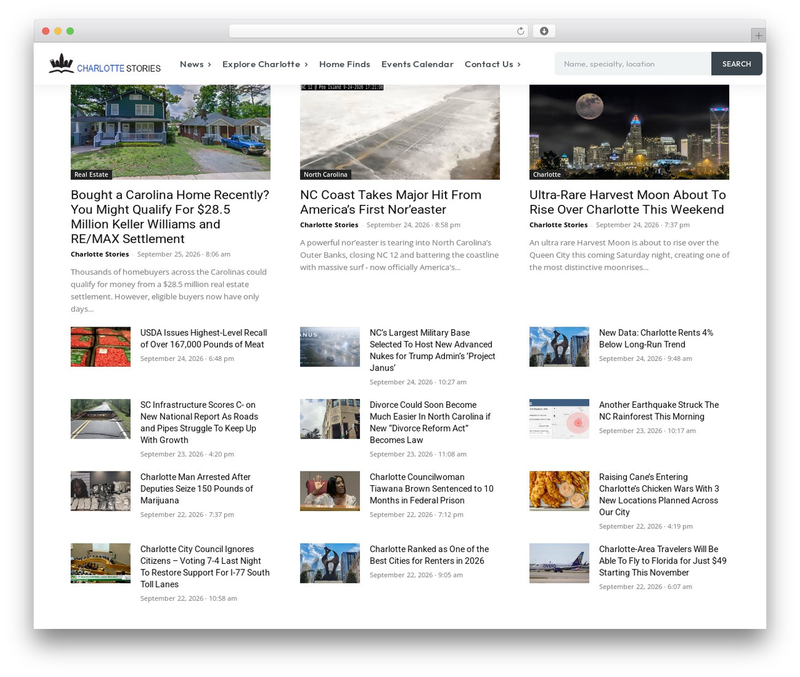Open a new browser tab with plus
This screenshot has height=677, width=800.
point(758,36)
